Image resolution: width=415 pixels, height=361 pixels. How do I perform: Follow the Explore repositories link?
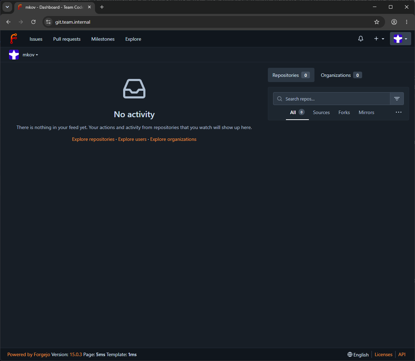pyautogui.click(x=93, y=139)
